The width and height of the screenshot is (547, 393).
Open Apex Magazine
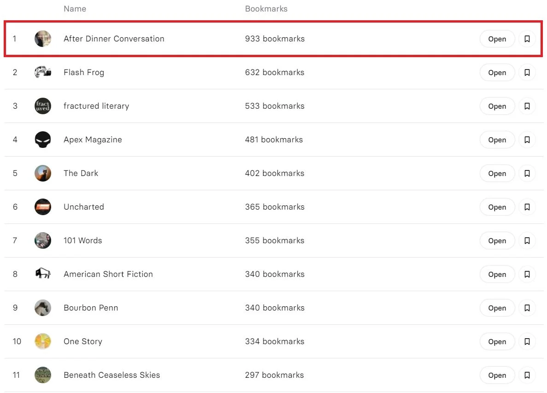(497, 140)
